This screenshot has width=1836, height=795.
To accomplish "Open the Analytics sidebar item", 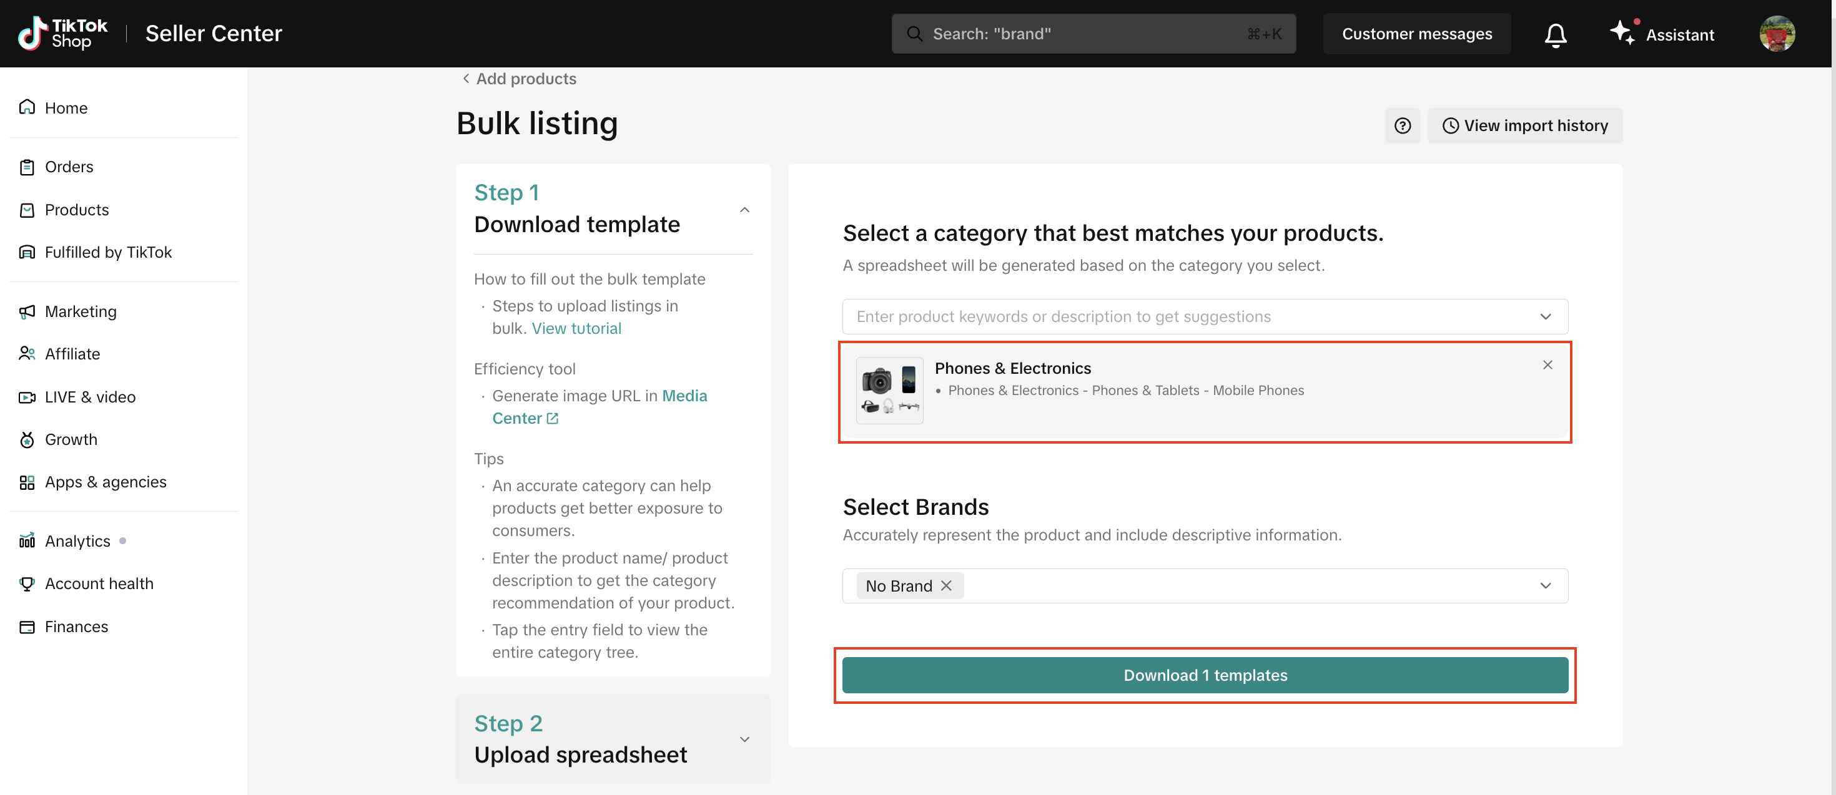I will [77, 540].
